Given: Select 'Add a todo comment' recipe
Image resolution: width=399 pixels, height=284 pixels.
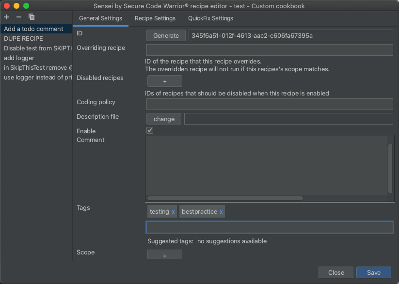Looking at the screenshot, I should click(36, 29).
